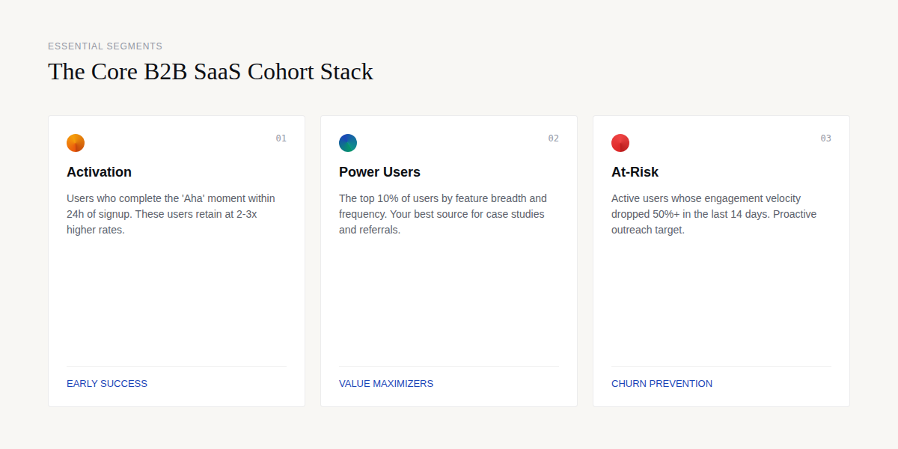The height and width of the screenshot is (449, 898).
Task: Open the EARLY SUCCESS link
Action: [x=107, y=383]
